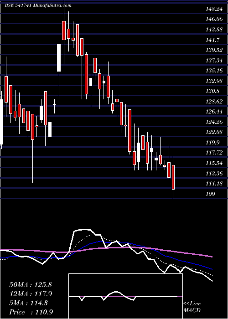Click the 132.98 price axis label
The height and width of the screenshot is (319, 228).
pyautogui.click(x=213, y=81)
